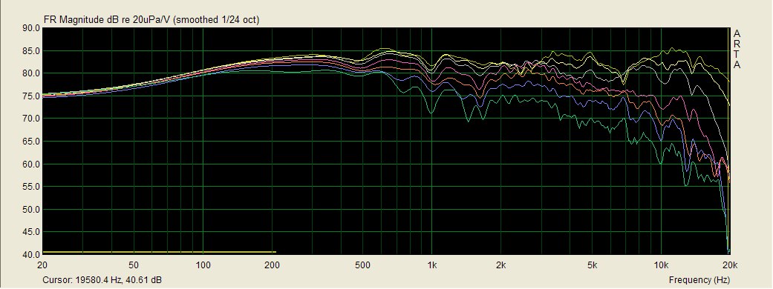
Task: Click the 65.0 y-axis label
Action: pyautogui.click(x=30, y=142)
